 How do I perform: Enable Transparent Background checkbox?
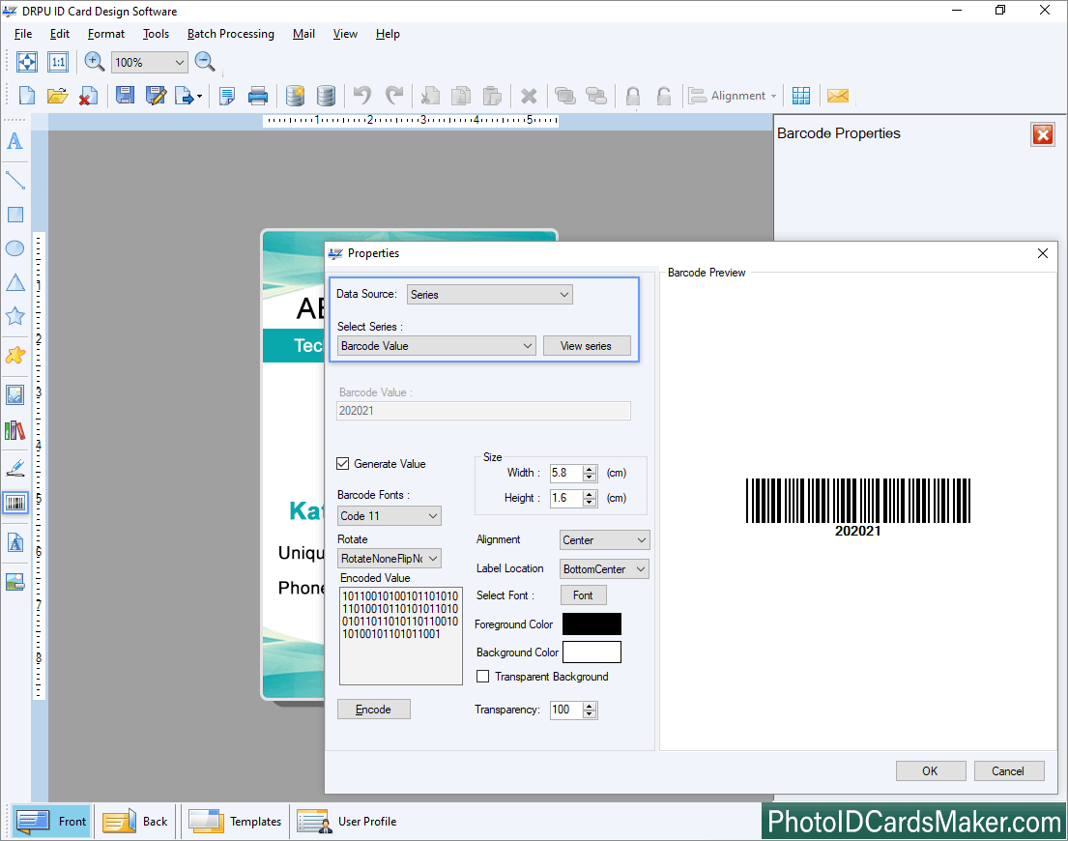coord(483,677)
